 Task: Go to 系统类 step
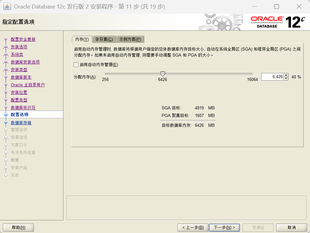click(x=17, y=54)
